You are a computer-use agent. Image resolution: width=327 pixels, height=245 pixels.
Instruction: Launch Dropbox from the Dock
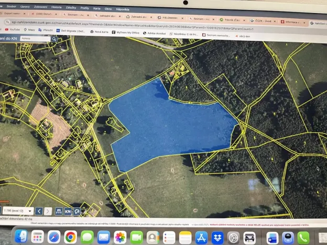click(x=217, y=237)
